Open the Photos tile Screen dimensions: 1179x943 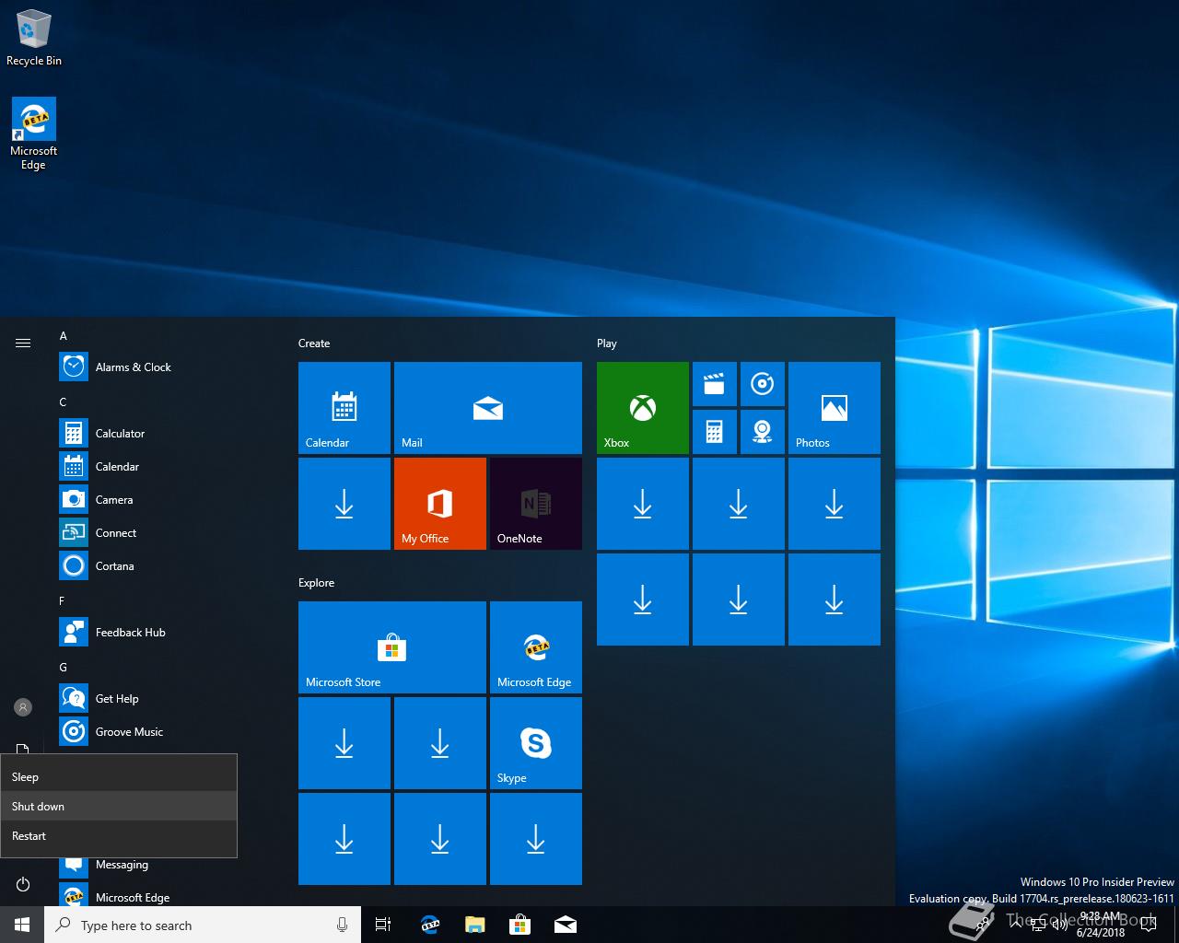point(835,408)
